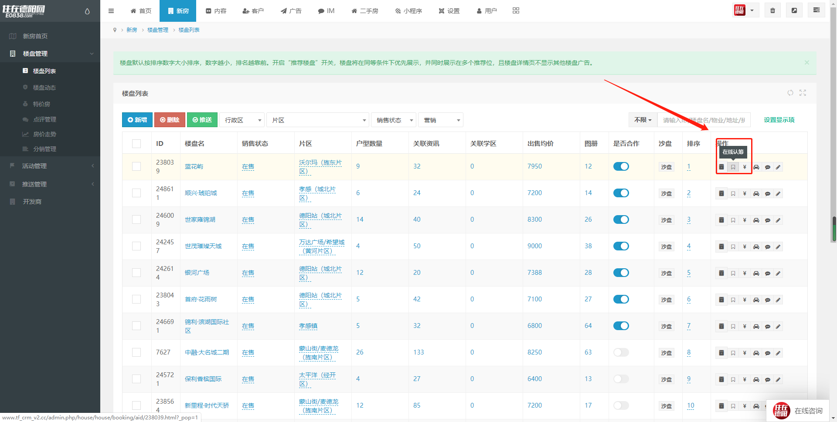Click the location pin icon in breadcrumb
This screenshot has height=422, width=837.
point(115,30)
